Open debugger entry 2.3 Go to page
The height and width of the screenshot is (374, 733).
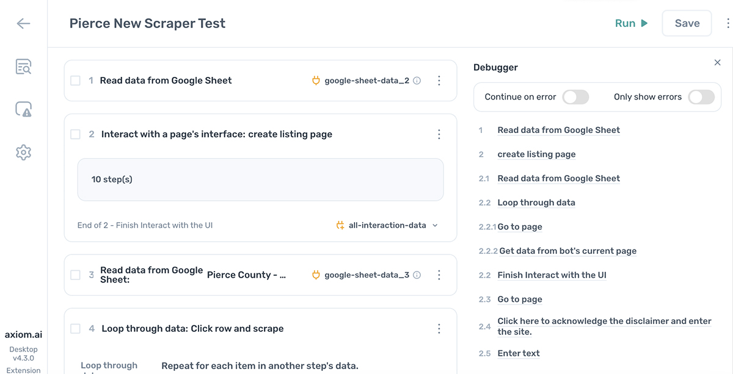[520, 300]
